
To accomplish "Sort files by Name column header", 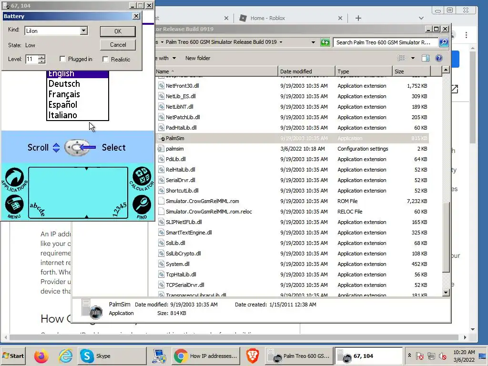I will (216, 71).
